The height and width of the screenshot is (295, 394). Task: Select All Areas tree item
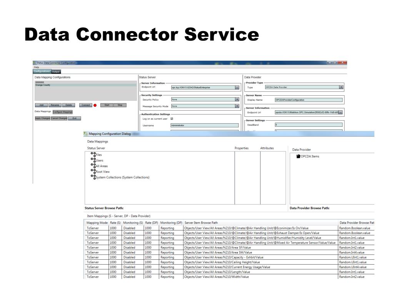(102, 166)
